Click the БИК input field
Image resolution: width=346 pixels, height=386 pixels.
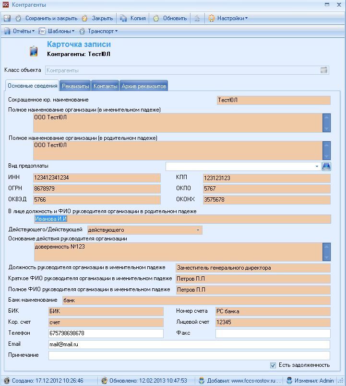point(106,311)
